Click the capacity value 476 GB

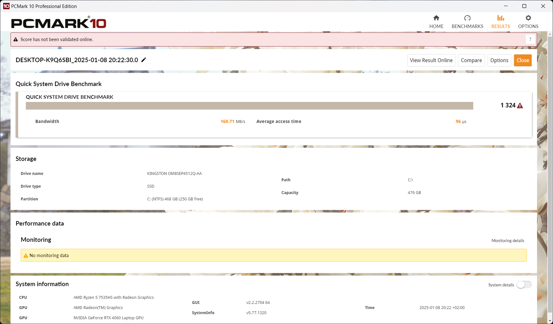coord(414,193)
